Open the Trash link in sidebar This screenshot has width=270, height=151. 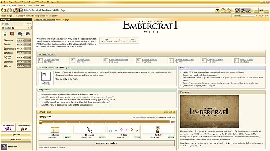(x=7, y=24)
